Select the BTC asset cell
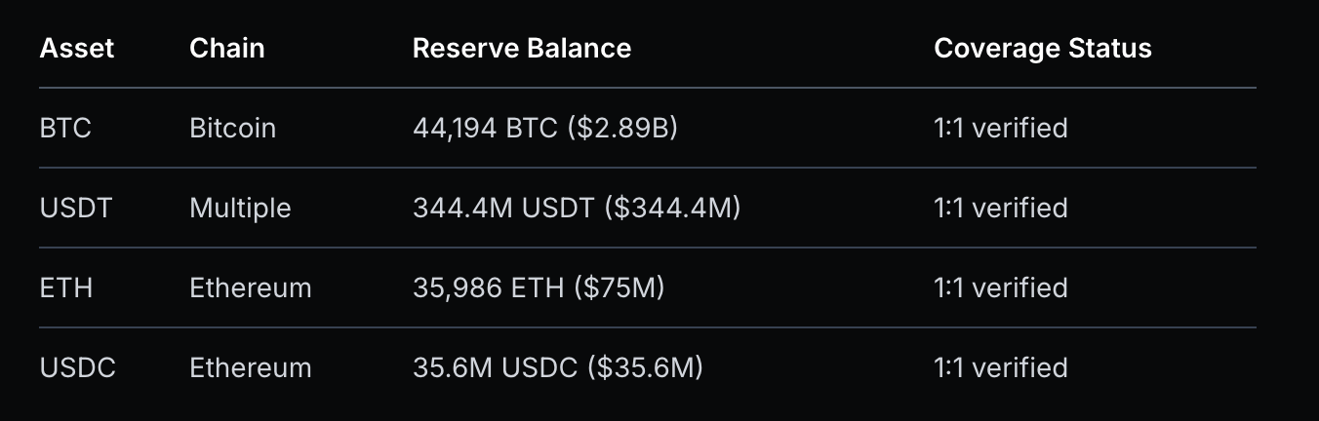Viewport: 1319px width, 421px height. click(x=65, y=129)
